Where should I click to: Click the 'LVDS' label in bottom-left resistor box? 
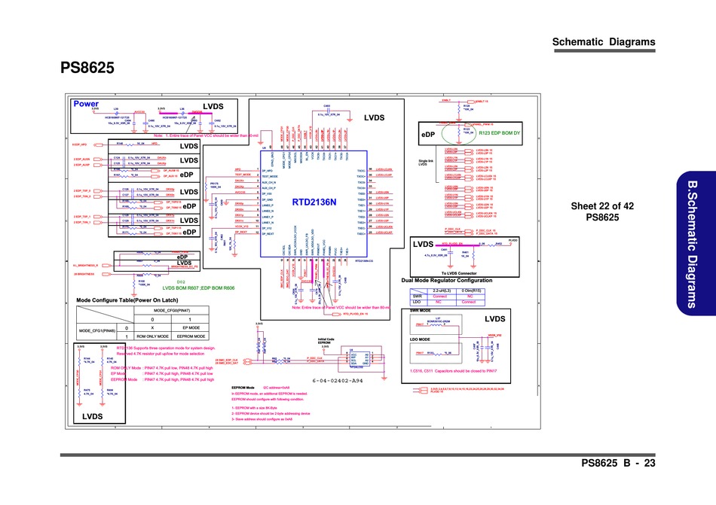click(x=92, y=417)
